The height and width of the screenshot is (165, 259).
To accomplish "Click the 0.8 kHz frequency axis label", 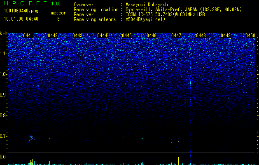I will tap(3, 115).
